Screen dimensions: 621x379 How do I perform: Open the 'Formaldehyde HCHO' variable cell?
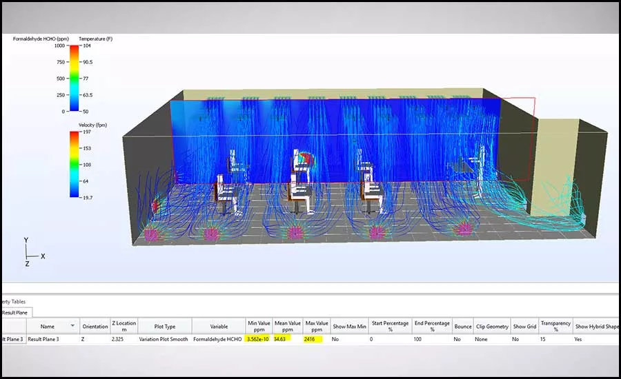(x=219, y=339)
